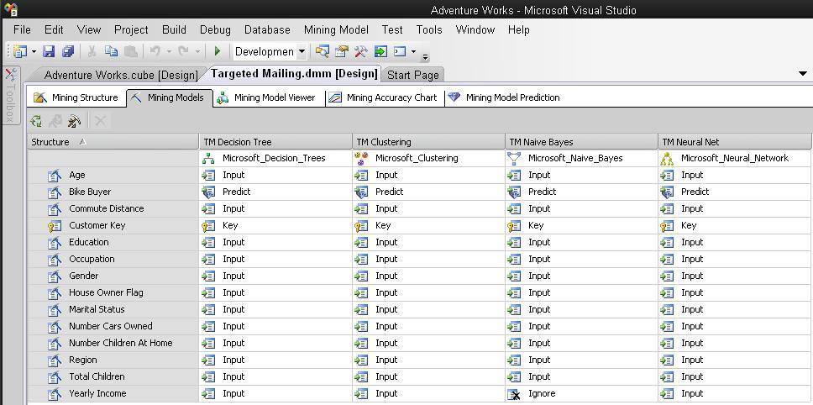Click Key value under TM Naive Bayes

point(536,225)
